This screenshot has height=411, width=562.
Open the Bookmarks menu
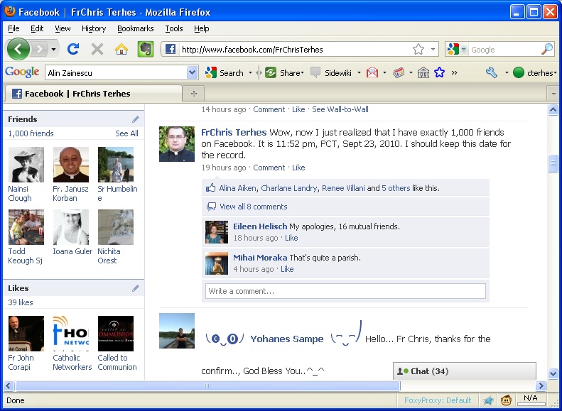click(136, 28)
